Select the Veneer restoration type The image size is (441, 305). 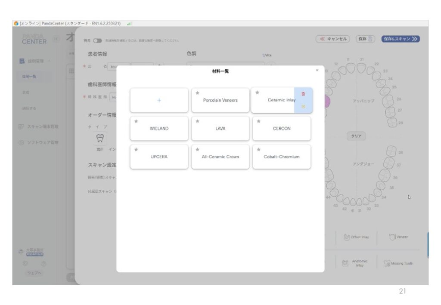pyautogui.click(x=398, y=237)
